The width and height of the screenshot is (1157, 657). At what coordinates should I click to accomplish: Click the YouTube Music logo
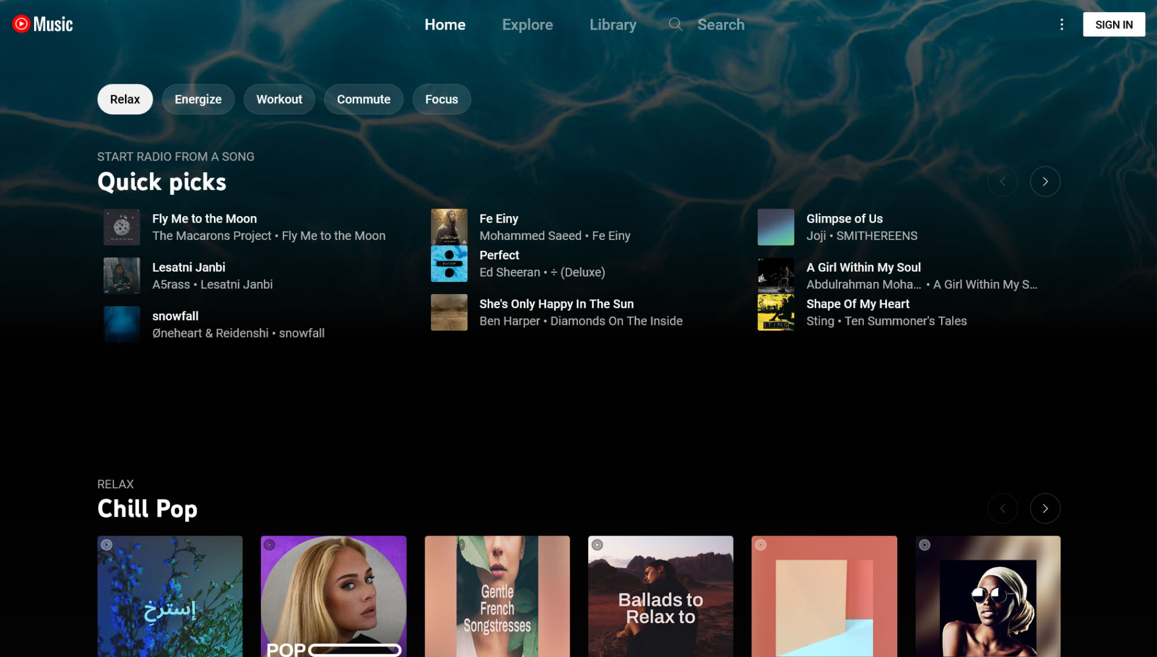(43, 24)
